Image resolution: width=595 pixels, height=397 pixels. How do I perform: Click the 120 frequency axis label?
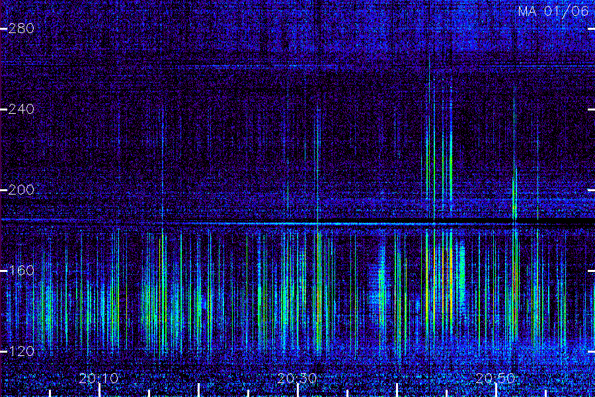pyautogui.click(x=21, y=351)
